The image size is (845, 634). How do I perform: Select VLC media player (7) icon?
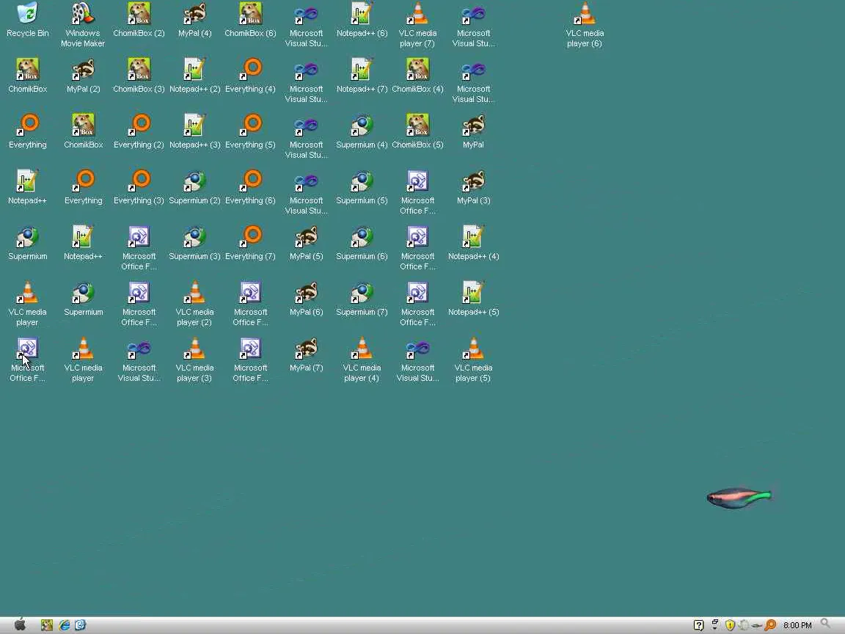pyautogui.click(x=417, y=24)
